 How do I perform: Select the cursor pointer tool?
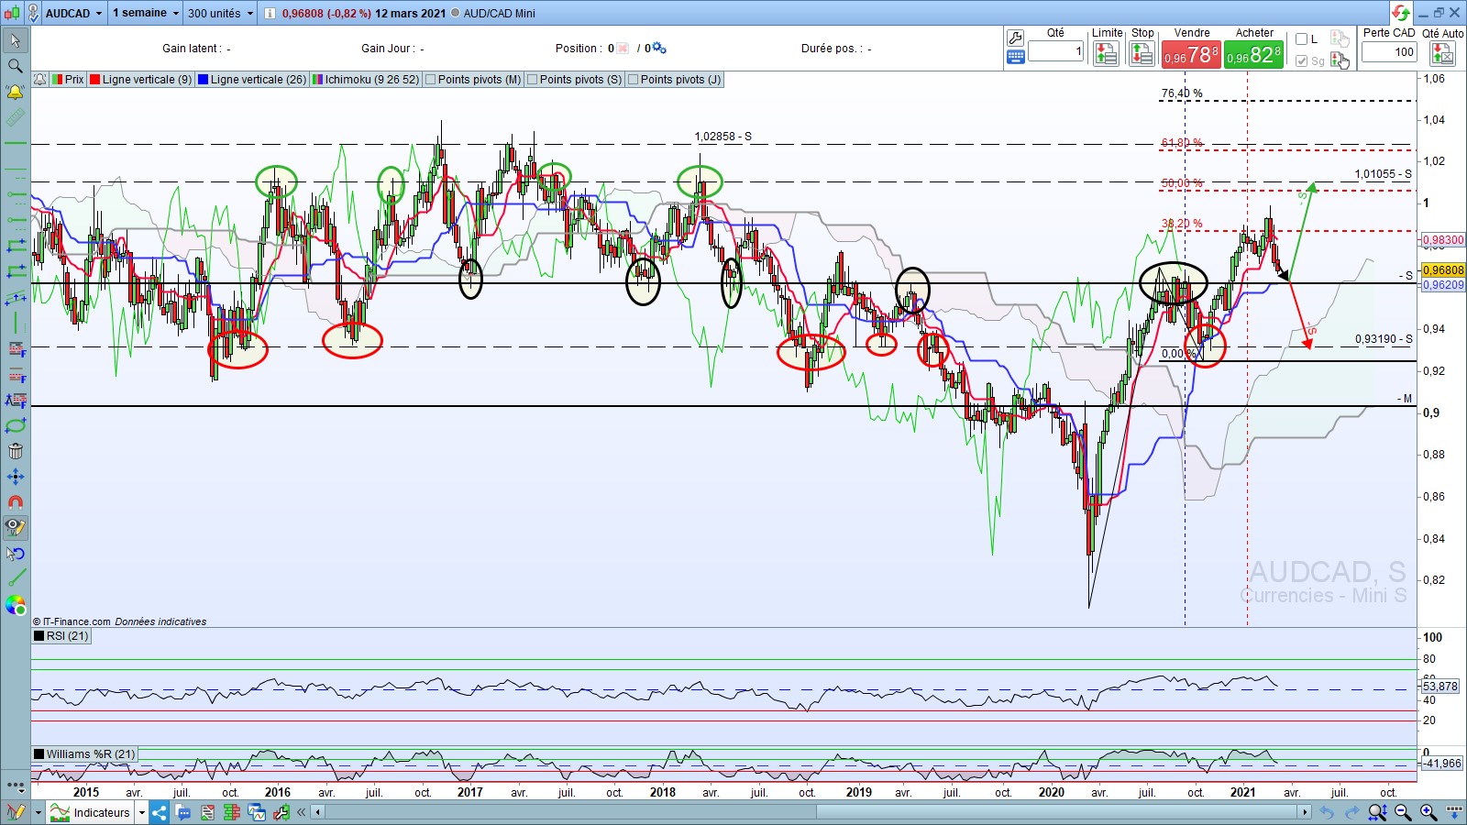[x=16, y=40]
